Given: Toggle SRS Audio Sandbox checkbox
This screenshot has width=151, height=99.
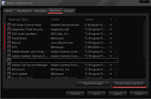Looking at the screenshot, I should (x=9, y=34).
